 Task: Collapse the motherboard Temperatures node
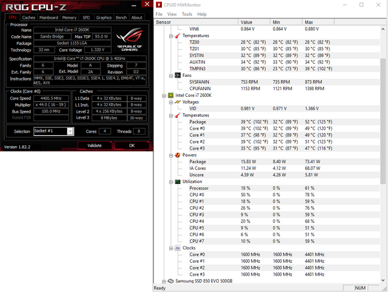tap(171, 36)
